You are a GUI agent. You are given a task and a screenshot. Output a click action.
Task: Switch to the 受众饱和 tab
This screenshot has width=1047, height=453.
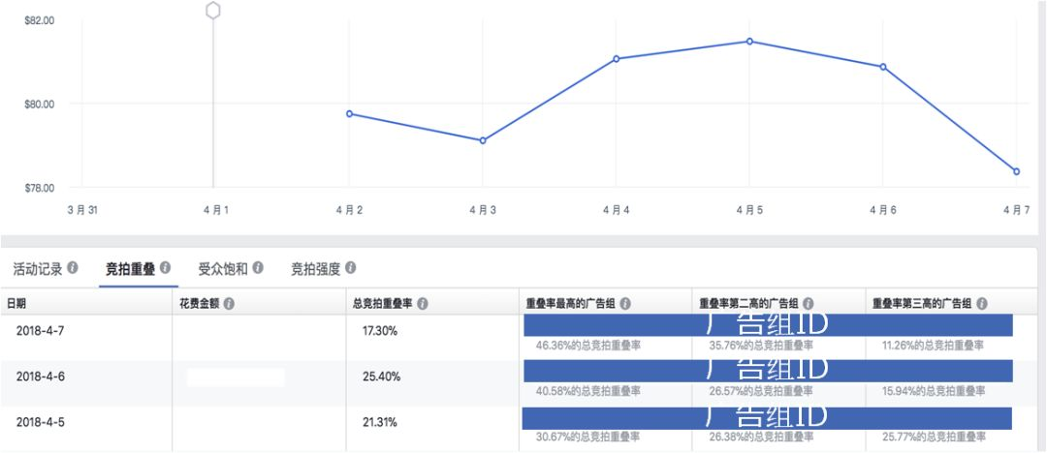223,269
